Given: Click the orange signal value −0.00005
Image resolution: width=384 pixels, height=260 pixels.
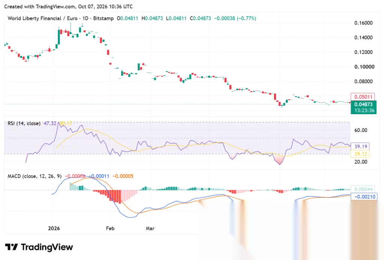Looking at the screenshot, I should 123,176.
